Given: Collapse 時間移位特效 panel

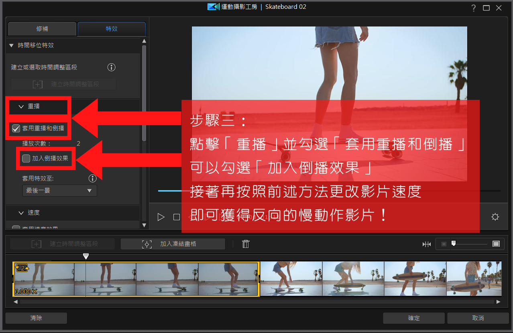Looking at the screenshot, I should 11,45.
